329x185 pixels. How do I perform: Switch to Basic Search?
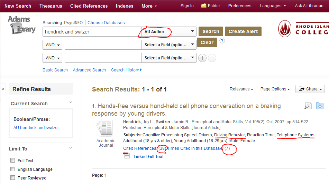pos(55,70)
